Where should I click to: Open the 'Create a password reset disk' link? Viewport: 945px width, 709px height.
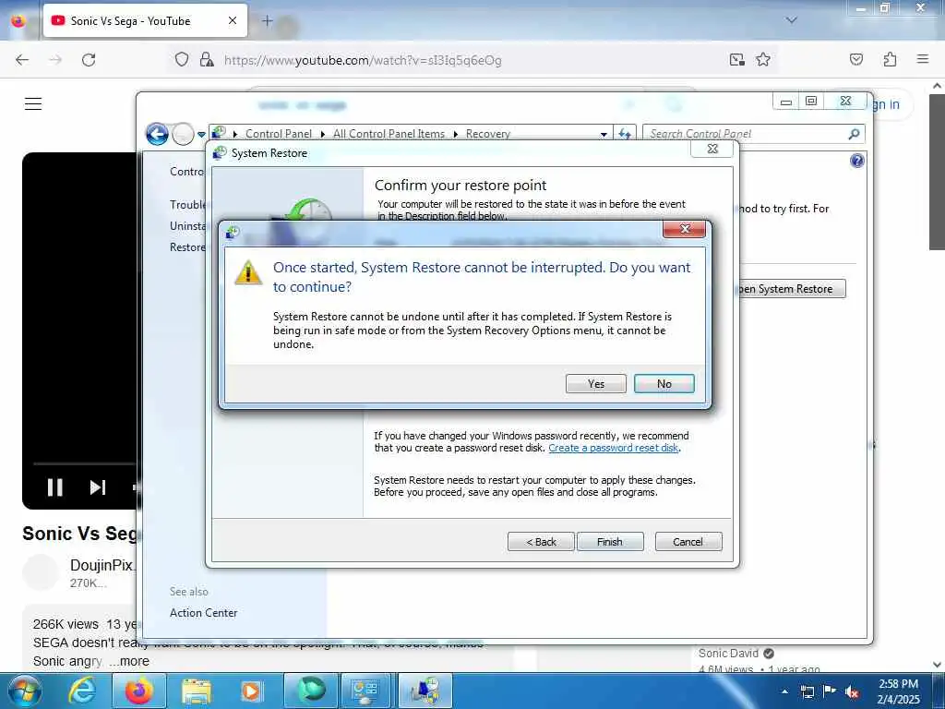click(614, 448)
